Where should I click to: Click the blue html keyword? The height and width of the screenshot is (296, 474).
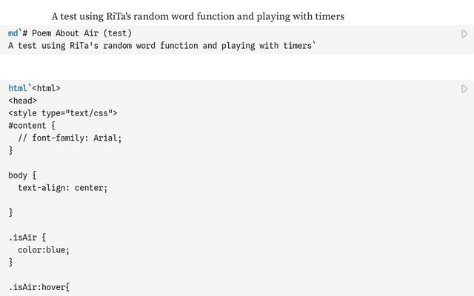click(18, 88)
